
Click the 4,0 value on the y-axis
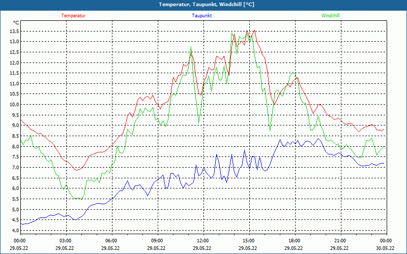tap(15, 231)
